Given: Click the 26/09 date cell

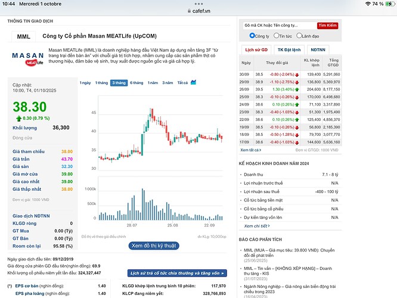Looking at the screenshot, I should point(244,89).
